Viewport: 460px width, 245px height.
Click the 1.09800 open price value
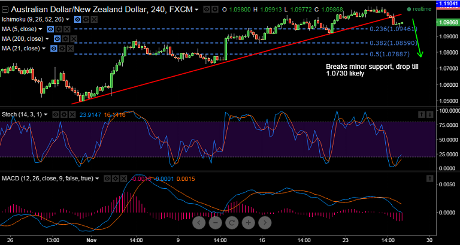240,10
